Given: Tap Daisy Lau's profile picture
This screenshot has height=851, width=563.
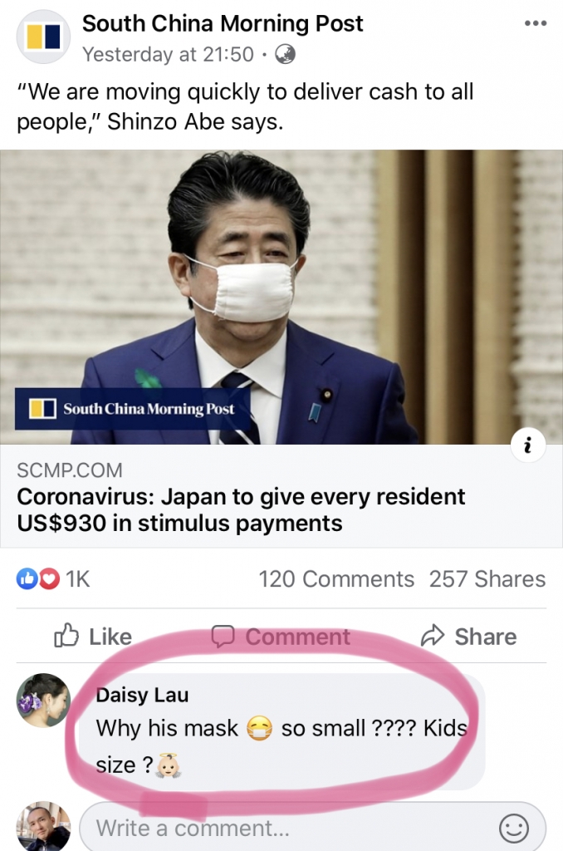Looking at the screenshot, I should click(x=43, y=700).
